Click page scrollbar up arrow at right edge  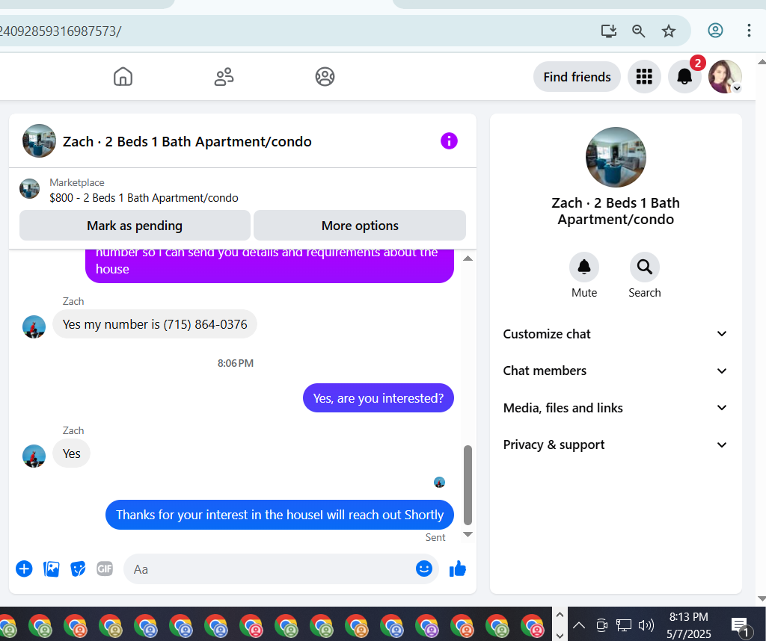coord(761,62)
